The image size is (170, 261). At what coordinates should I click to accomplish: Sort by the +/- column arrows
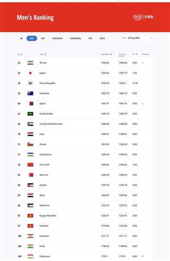[137, 54]
